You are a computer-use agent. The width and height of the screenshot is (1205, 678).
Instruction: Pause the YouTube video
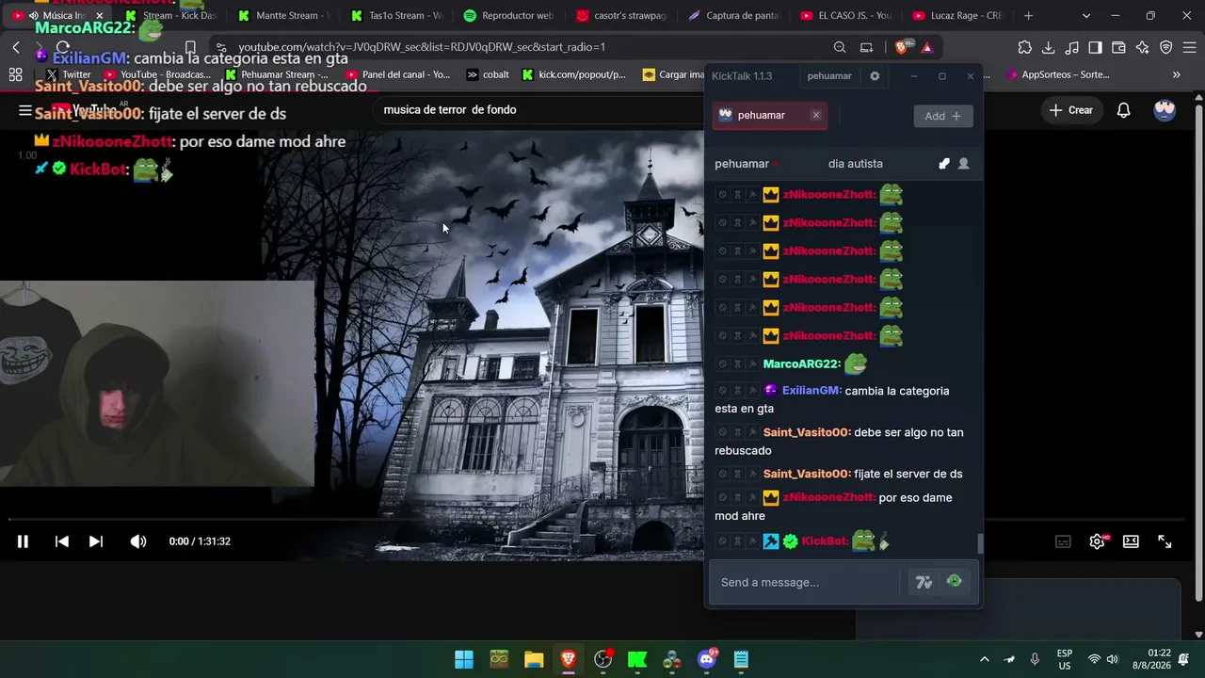(x=23, y=541)
